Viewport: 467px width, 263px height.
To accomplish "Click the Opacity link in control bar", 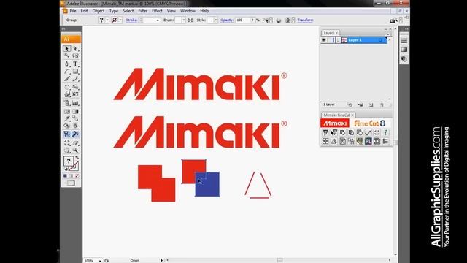I will (227, 20).
